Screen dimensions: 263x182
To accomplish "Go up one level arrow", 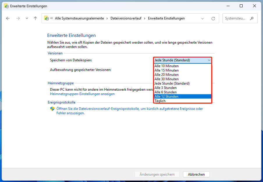I will (35, 18).
